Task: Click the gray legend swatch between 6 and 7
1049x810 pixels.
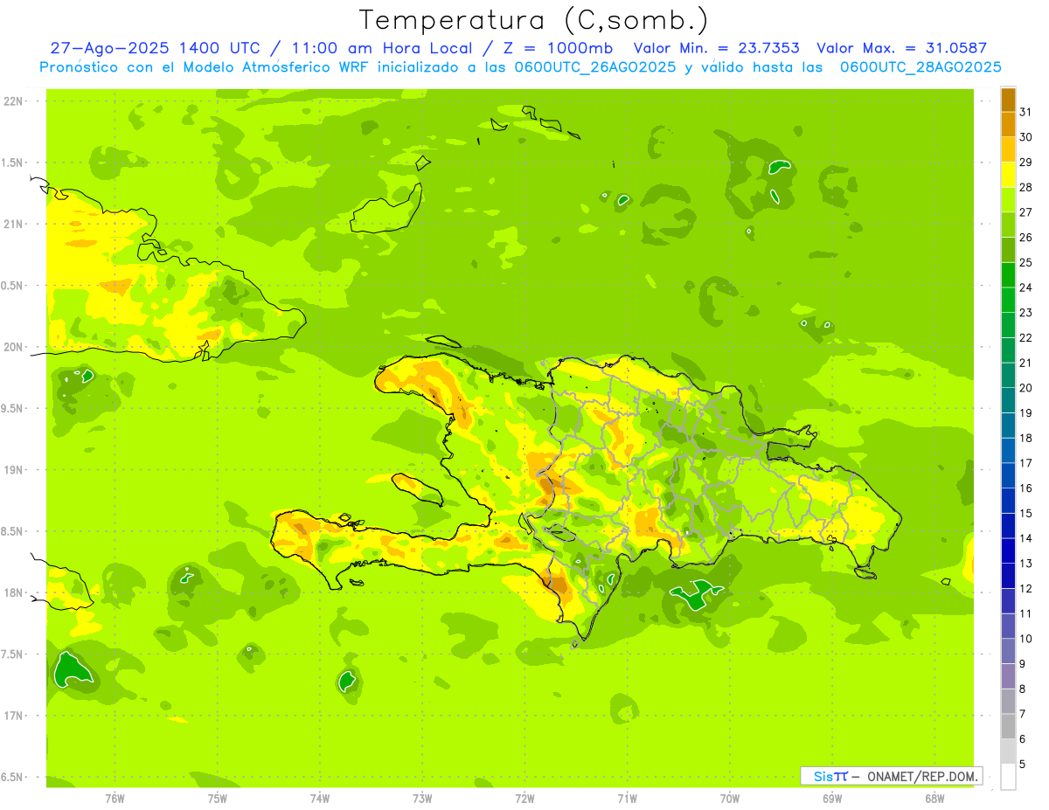Action: (1008, 726)
